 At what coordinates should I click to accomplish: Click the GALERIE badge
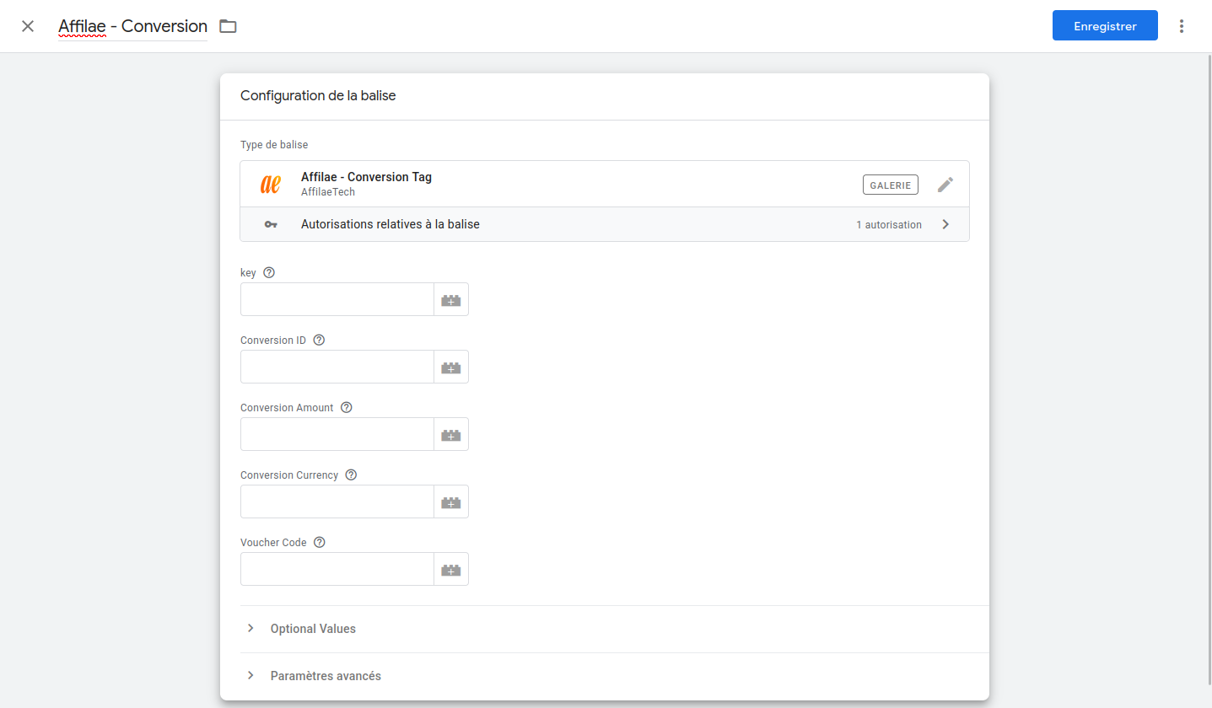tap(890, 185)
